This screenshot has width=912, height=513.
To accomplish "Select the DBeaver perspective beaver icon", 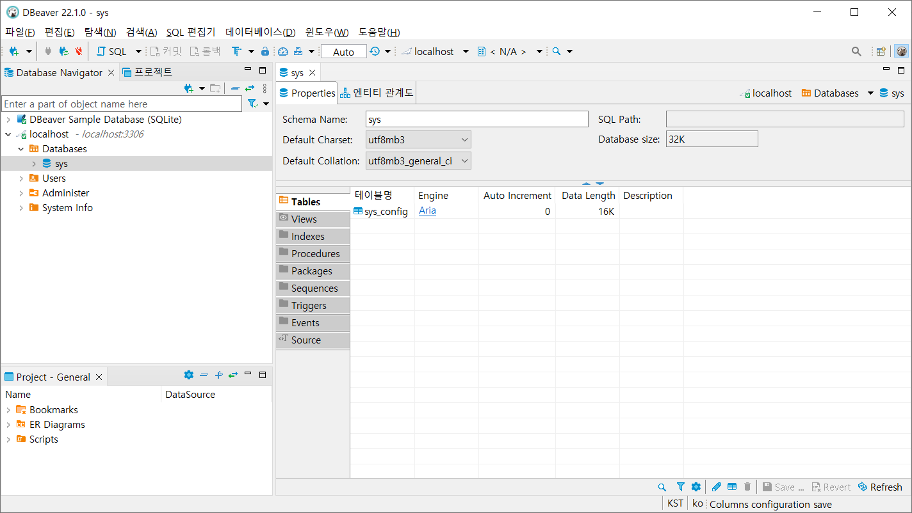I will [901, 51].
